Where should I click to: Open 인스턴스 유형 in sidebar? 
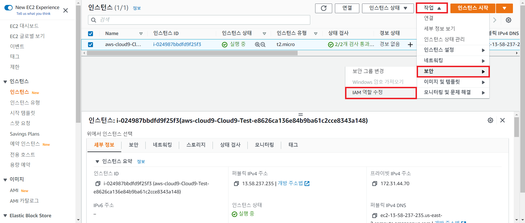pyautogui.click(x=25, y=102)
